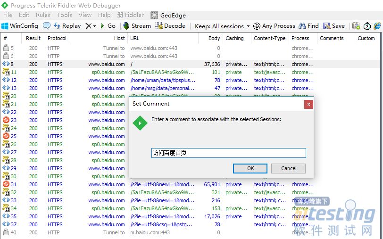Open the View menu
The image size is (383, 239).
85,15
